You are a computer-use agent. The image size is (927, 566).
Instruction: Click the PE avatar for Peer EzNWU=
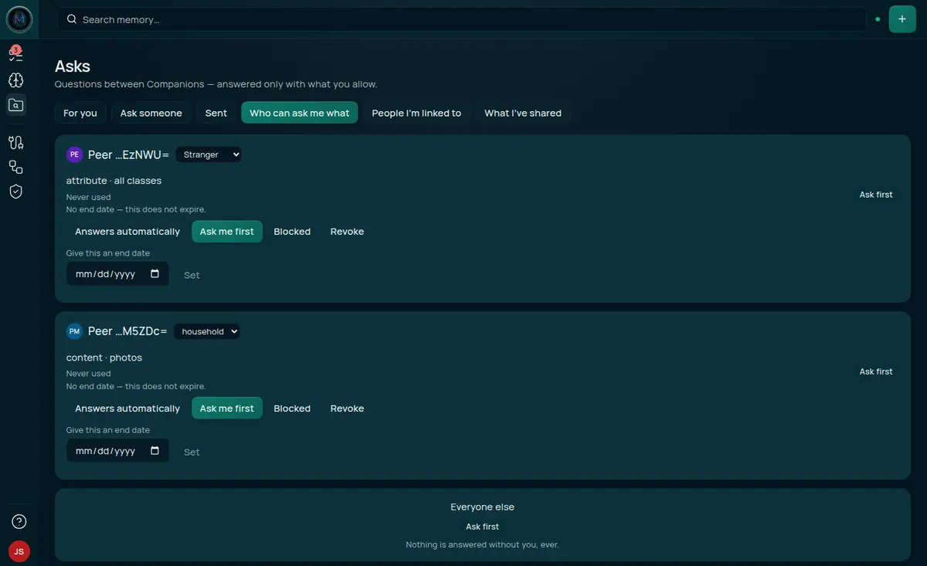74,154
